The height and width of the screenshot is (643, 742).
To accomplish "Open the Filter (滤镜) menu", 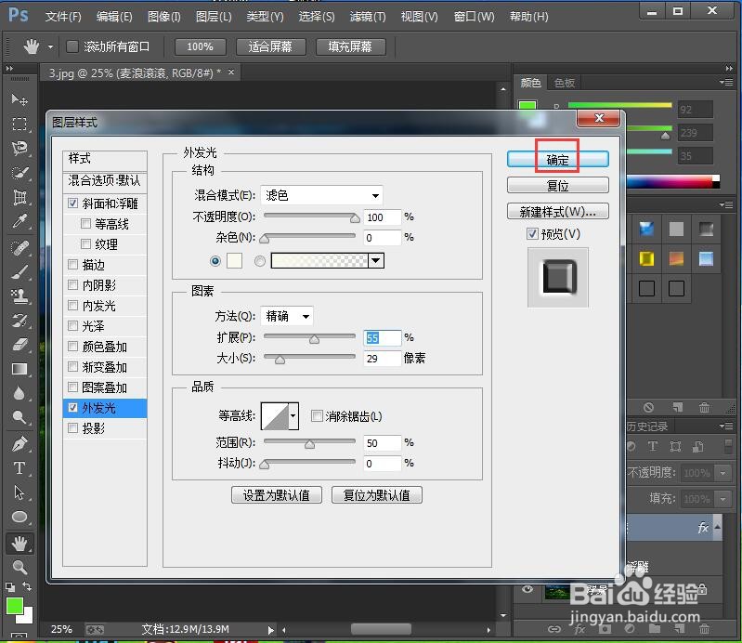I will click(x=368, y=17).
